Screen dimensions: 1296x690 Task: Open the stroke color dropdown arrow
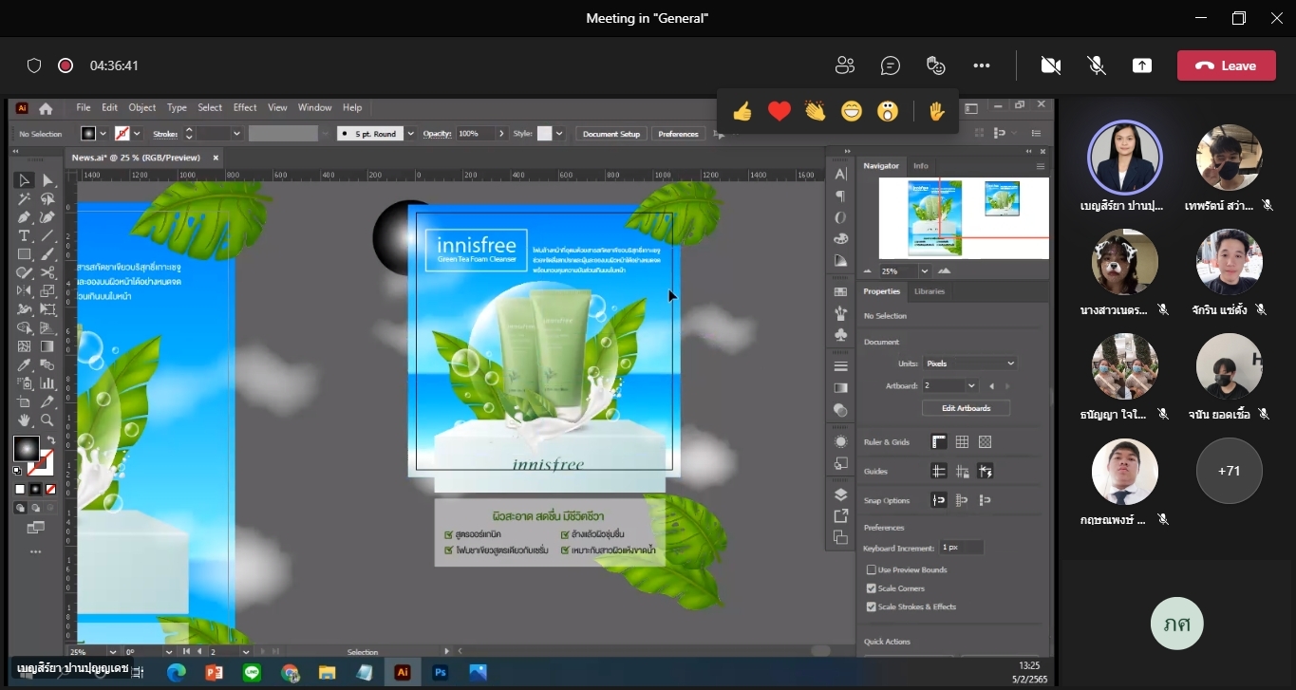(138, 134)
